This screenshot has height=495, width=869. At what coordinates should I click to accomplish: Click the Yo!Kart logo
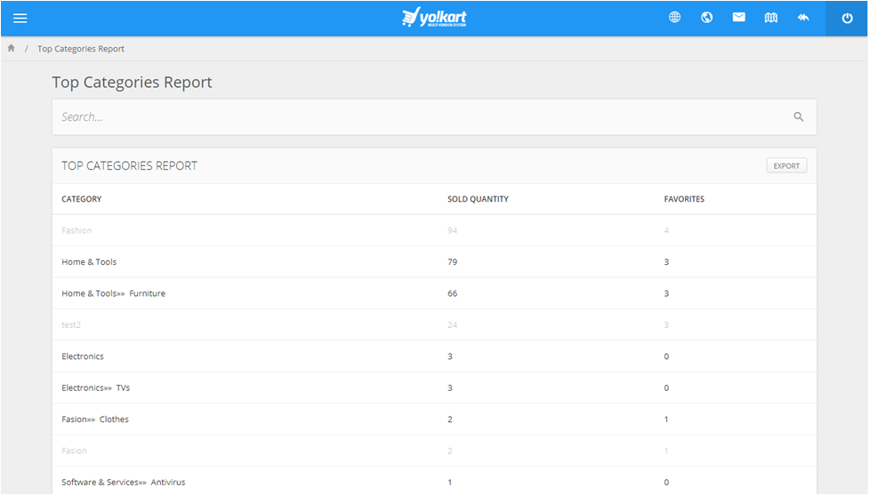tap(434, 18)
